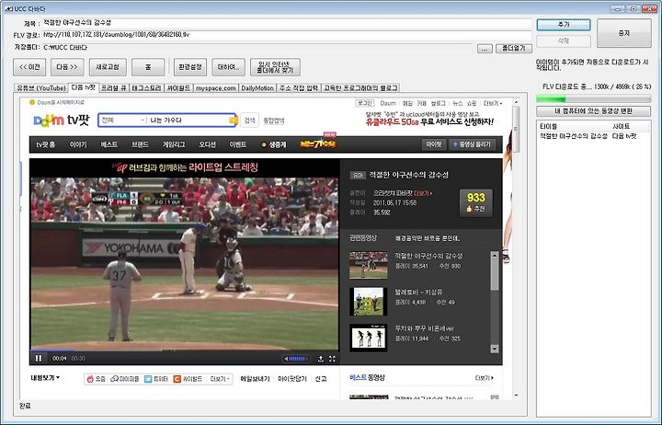Share via the orange 싸이월드 icon

177,379
